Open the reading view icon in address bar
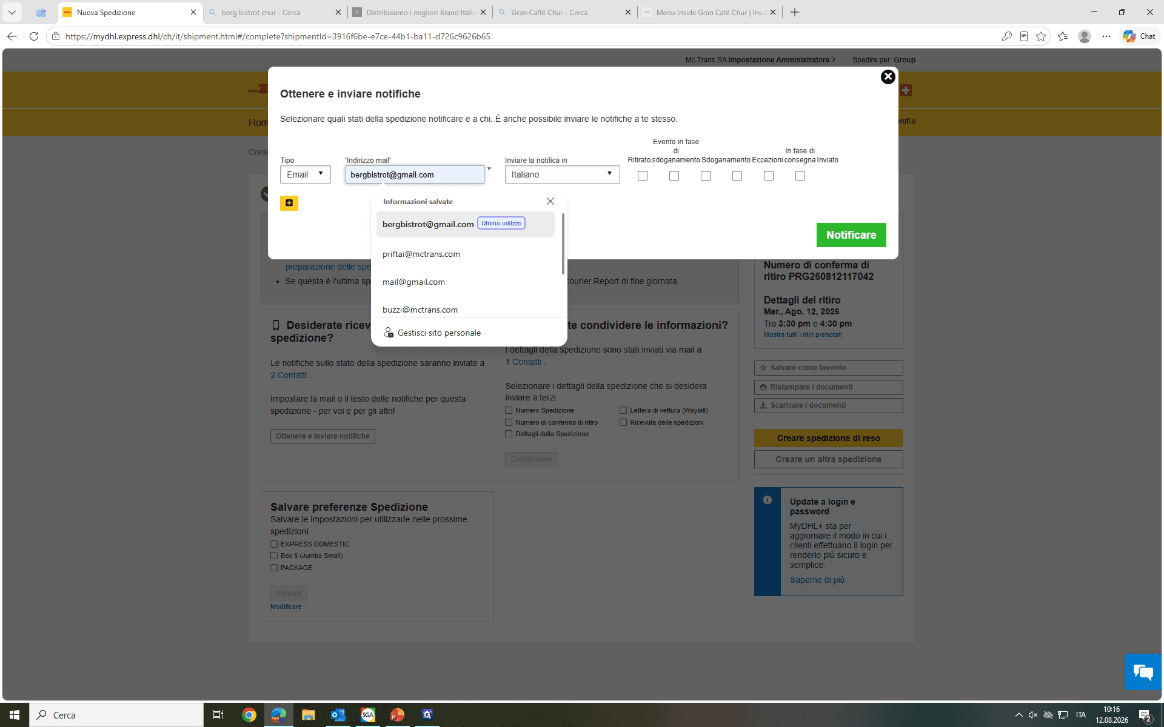Image resolution: width=1164 pixels, height=727 pixels. click(x=1023, y=36)
